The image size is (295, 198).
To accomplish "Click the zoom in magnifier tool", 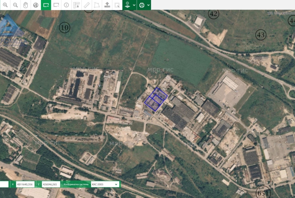I will pos(5,5).
